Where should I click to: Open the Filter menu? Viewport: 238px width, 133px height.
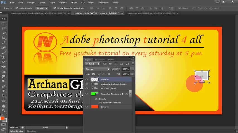(74, 2)
